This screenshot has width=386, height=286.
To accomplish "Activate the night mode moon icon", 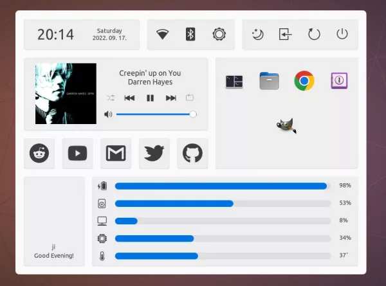I will tap(258, 34).
